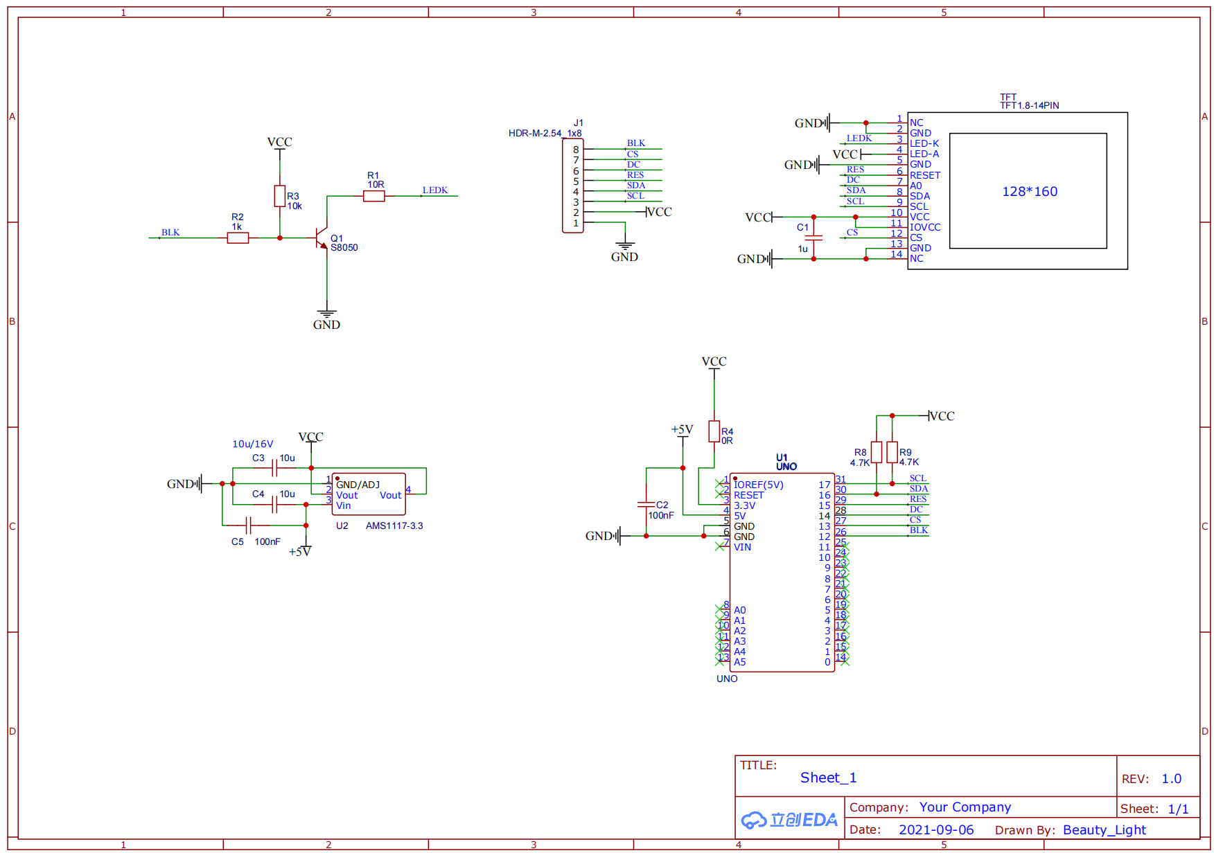
Task: Click the RESET pin name on TFT
Action: click(925, 175)
